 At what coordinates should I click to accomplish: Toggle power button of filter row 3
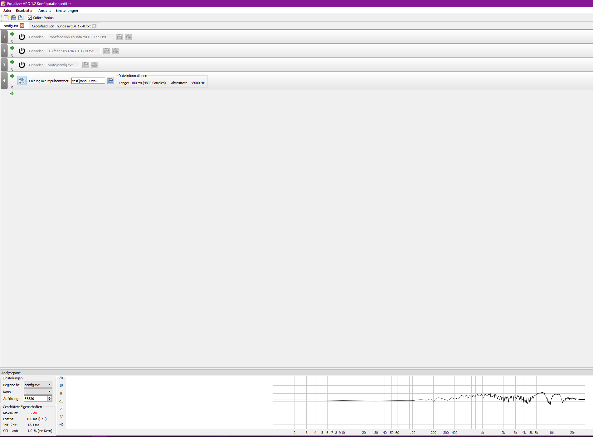22,65
